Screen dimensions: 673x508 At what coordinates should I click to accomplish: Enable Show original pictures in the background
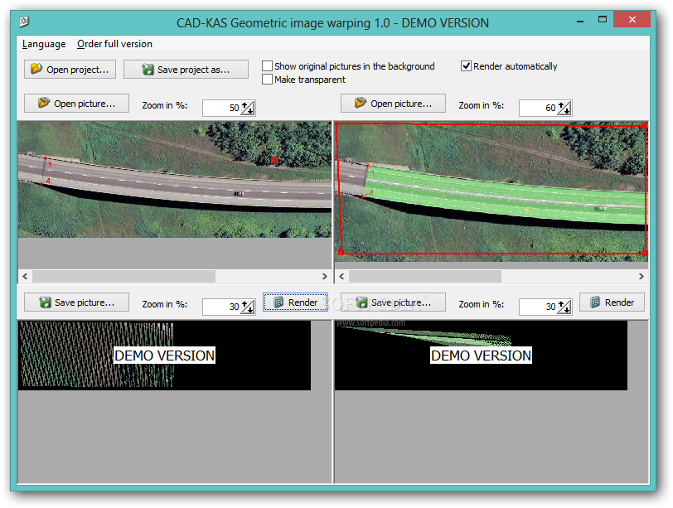[x=267, y=66]
